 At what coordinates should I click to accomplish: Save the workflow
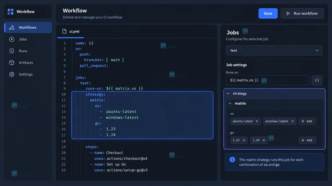pos(268,13)
